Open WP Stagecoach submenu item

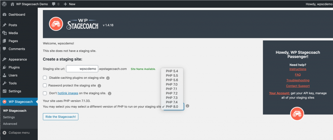click(15, 111)
